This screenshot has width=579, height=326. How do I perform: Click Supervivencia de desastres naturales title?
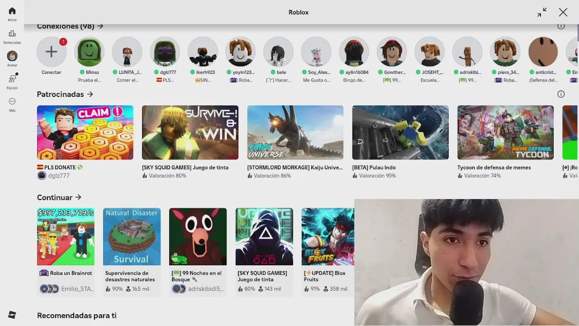point(130,276)
